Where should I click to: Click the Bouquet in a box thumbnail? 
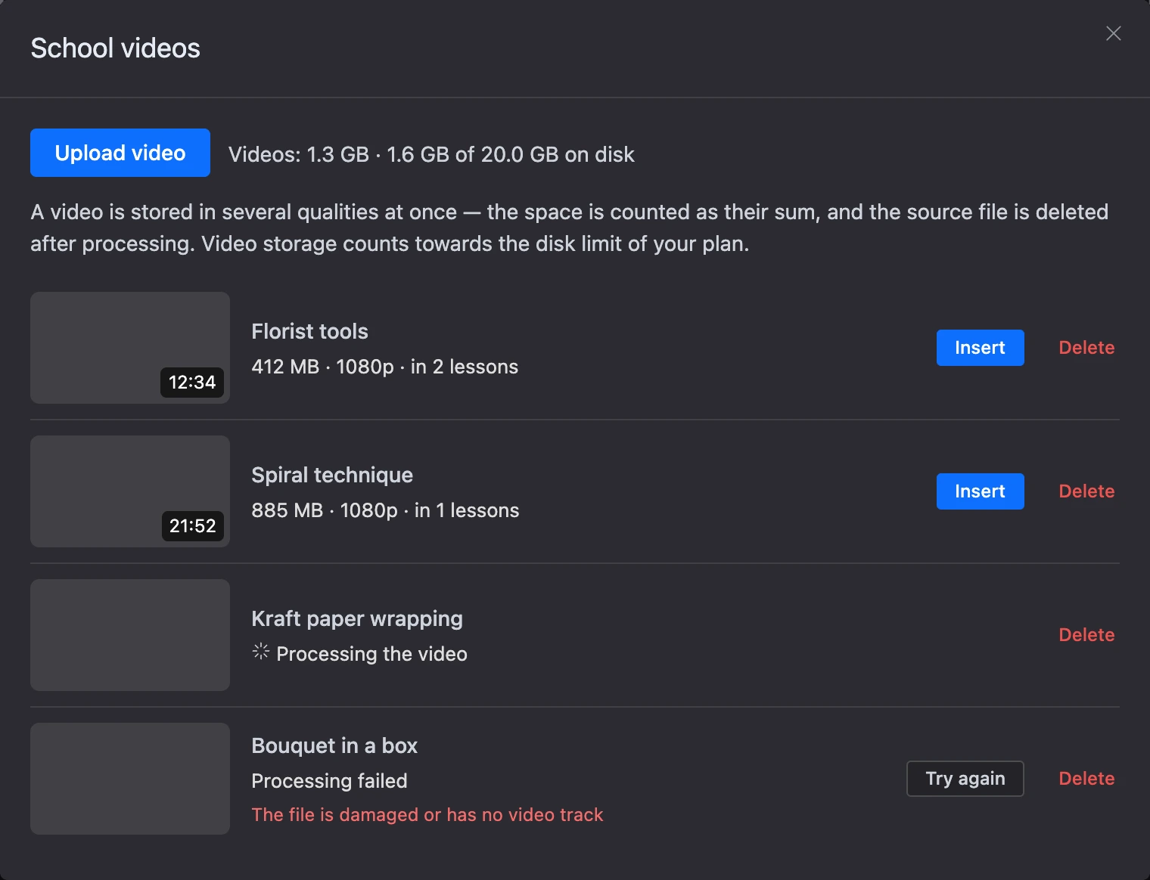pos(130,779)
